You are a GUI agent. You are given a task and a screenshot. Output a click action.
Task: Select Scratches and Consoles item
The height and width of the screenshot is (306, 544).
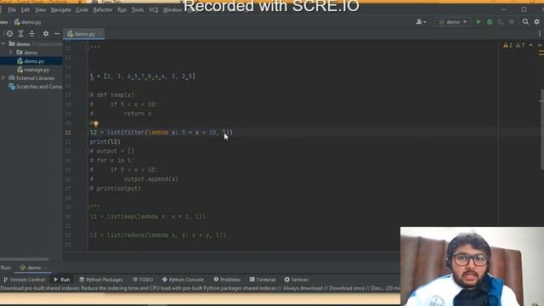click(36, 87)
